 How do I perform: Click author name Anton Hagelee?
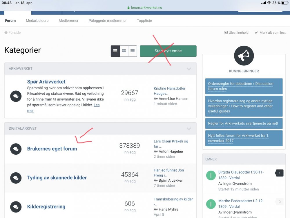click(x=171, y=151)
